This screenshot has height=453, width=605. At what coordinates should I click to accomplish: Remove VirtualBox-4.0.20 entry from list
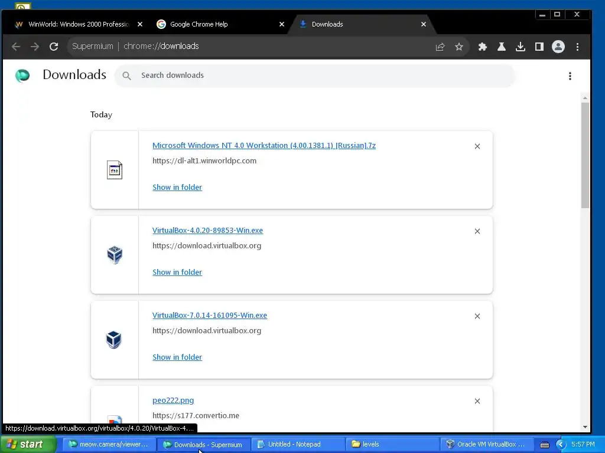click(x=477, y=231)
